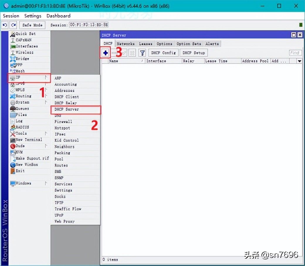Open Log from sidebar
The height and width of the screenshot is (266, 305).
coord(29,121)
